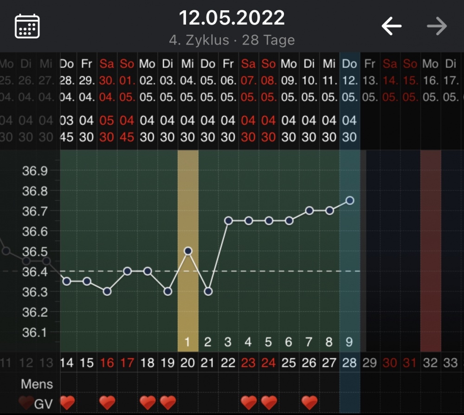Open the calendar icon in the header
The image size is (464, 415).
pos(27,26)
